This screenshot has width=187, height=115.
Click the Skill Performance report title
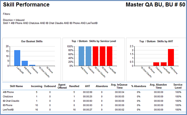(26, 5)
